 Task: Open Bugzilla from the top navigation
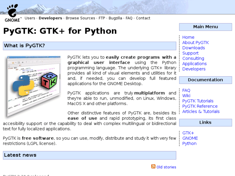[115, 18]
